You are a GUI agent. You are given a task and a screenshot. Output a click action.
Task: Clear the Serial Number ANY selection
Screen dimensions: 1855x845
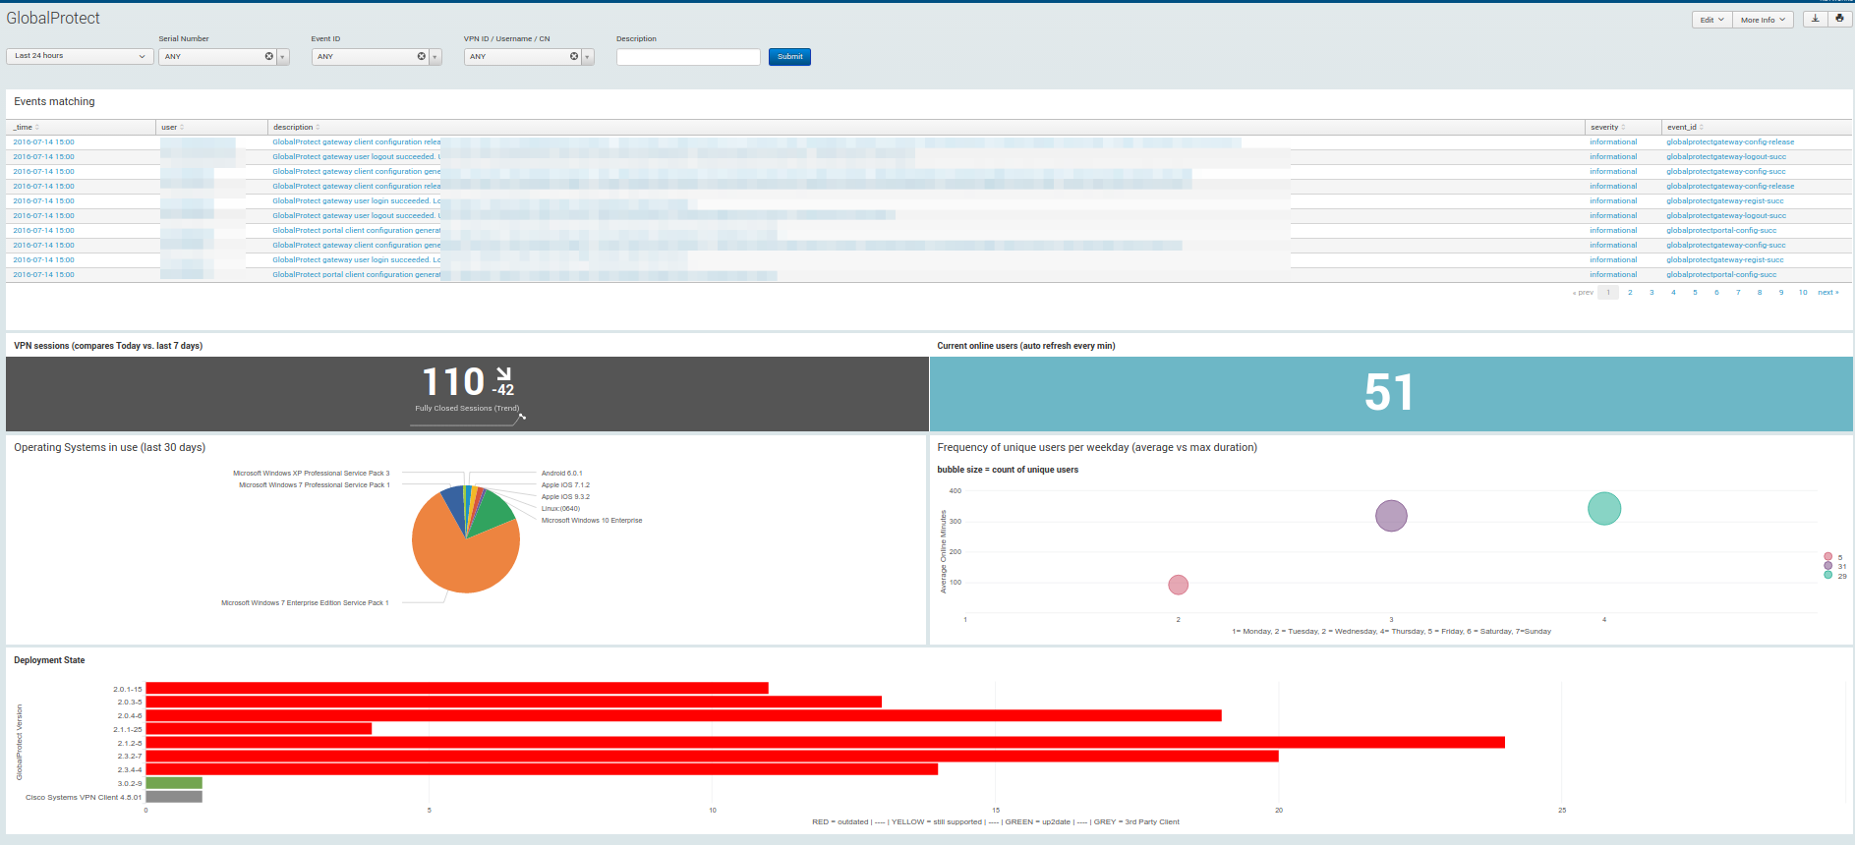click(x=268, y=57)
